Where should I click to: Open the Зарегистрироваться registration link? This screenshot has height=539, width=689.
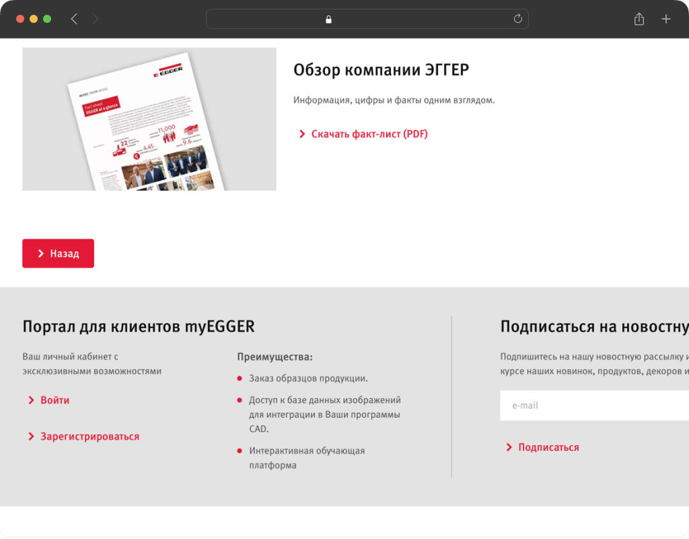pos(89,437)
